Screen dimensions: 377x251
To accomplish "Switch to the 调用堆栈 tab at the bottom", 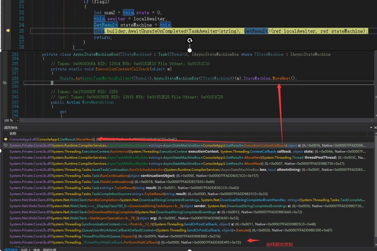I will 11,250.
